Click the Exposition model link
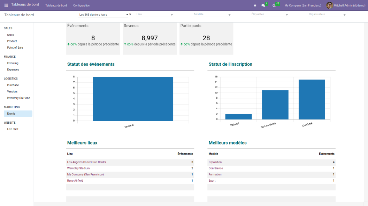 pos(215,162)
